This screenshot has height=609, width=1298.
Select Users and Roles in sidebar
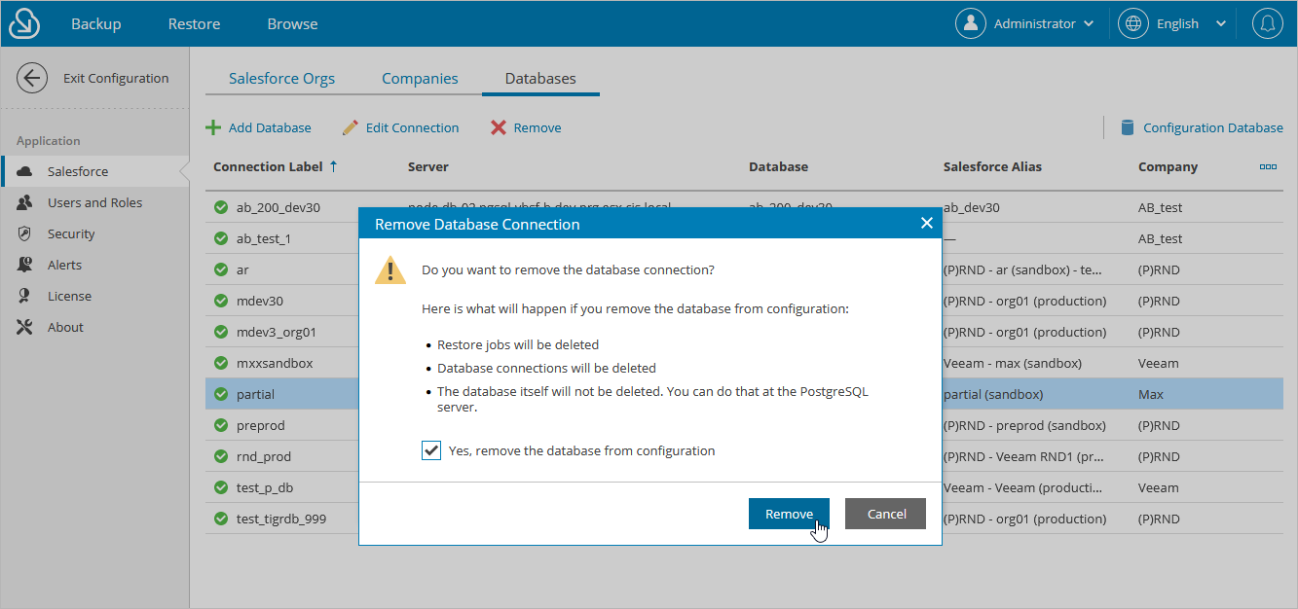[94, 202]
